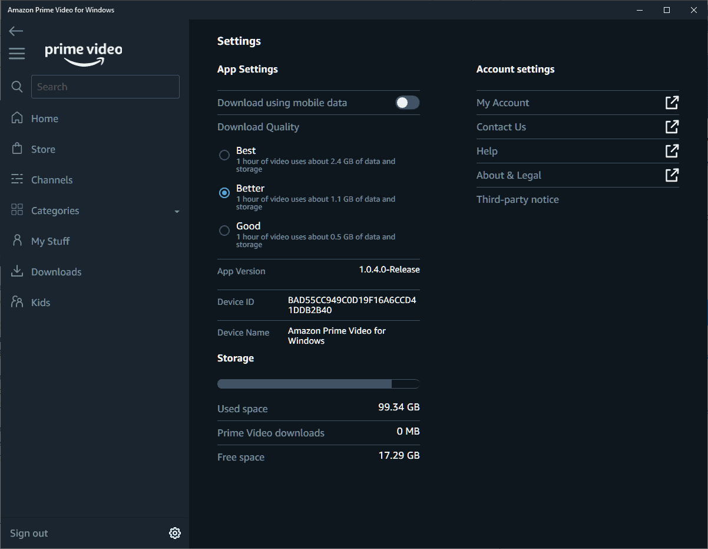The width and height of the screenshot is (708, 549).
Task: Switch to the Kids profile section
Action: 40,302
